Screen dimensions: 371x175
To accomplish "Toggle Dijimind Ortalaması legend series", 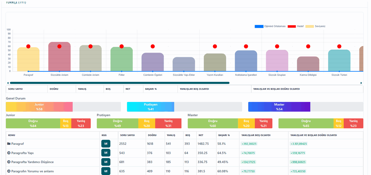I will (270, 26).
